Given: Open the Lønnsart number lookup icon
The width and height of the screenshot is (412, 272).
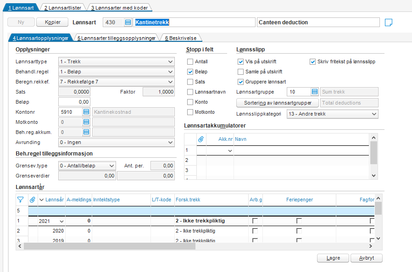Looking at the screenshot, I should click(128, 22).
